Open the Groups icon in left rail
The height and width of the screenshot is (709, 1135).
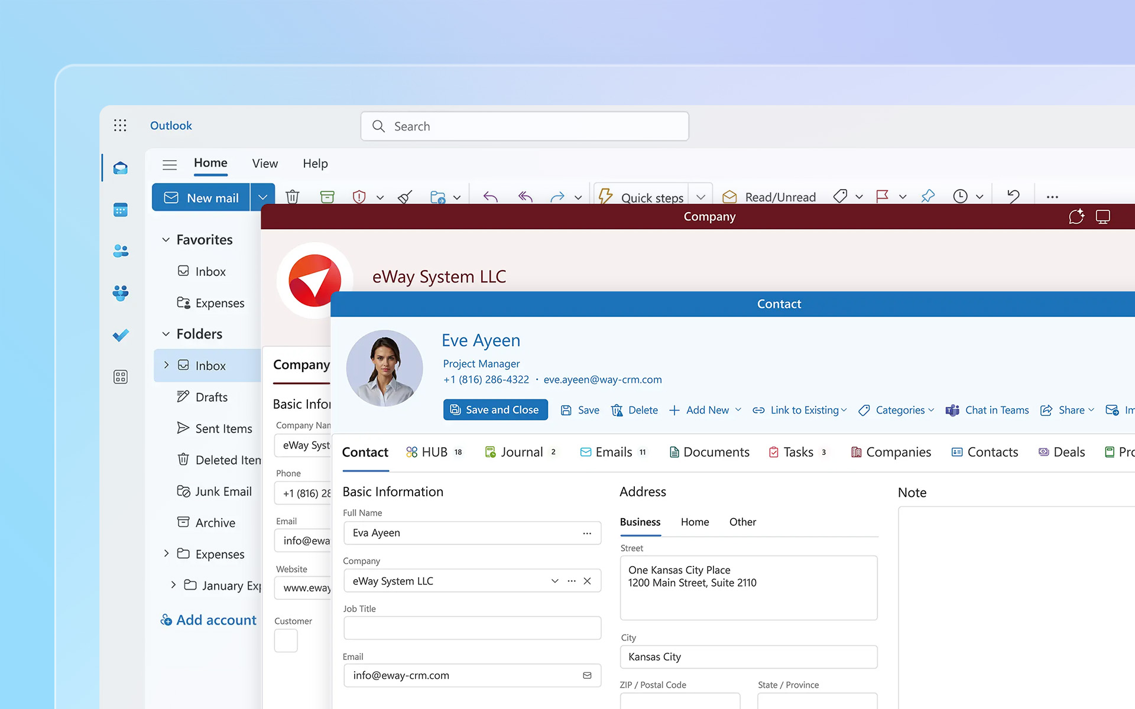pos(121,293)
